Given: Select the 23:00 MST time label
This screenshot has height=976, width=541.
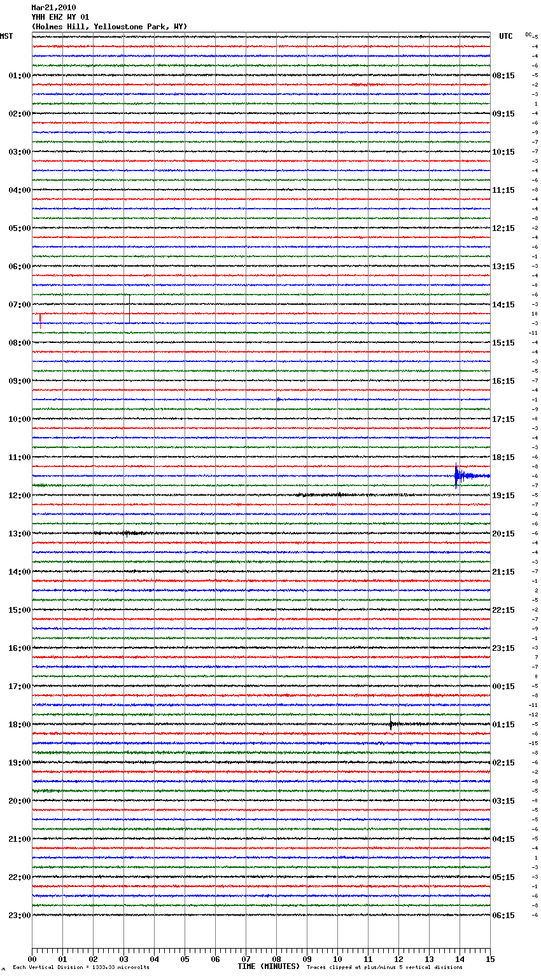Looking at the screenshot, I should (x=20, y=916).
